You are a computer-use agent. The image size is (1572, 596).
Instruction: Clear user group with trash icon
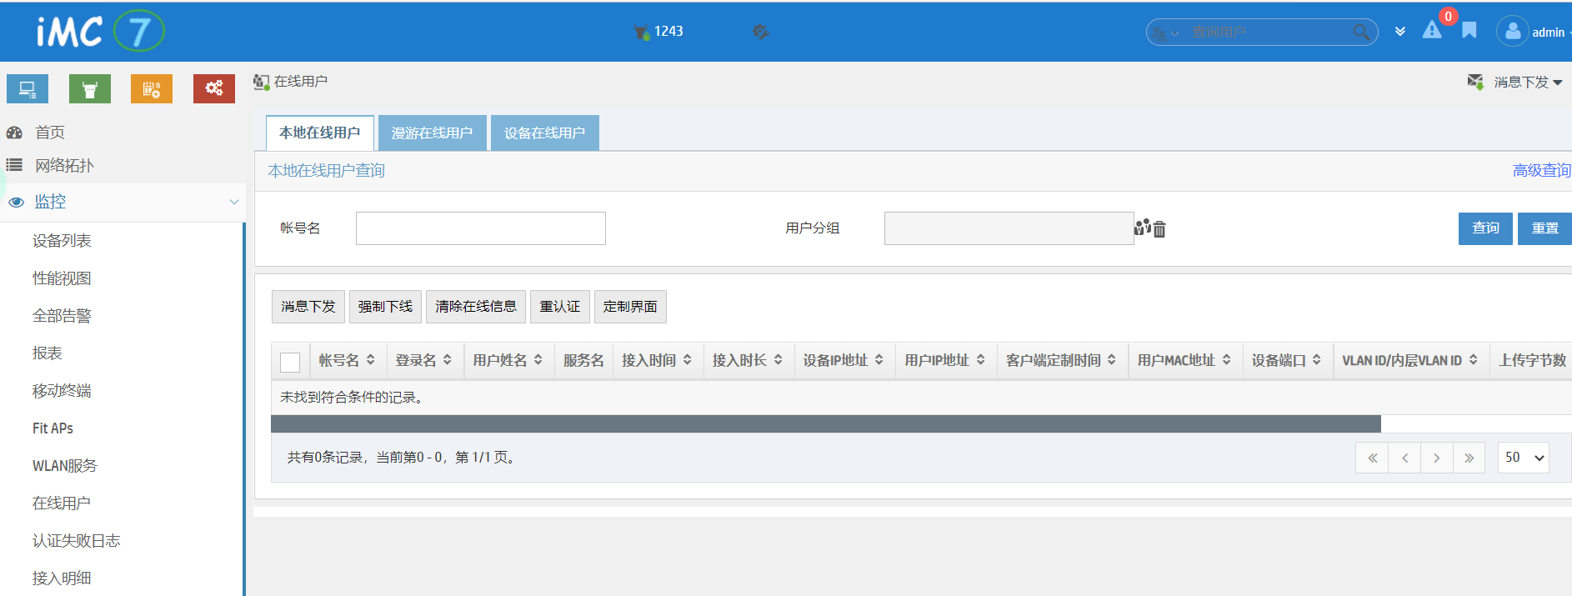(x=1159, y=228)
